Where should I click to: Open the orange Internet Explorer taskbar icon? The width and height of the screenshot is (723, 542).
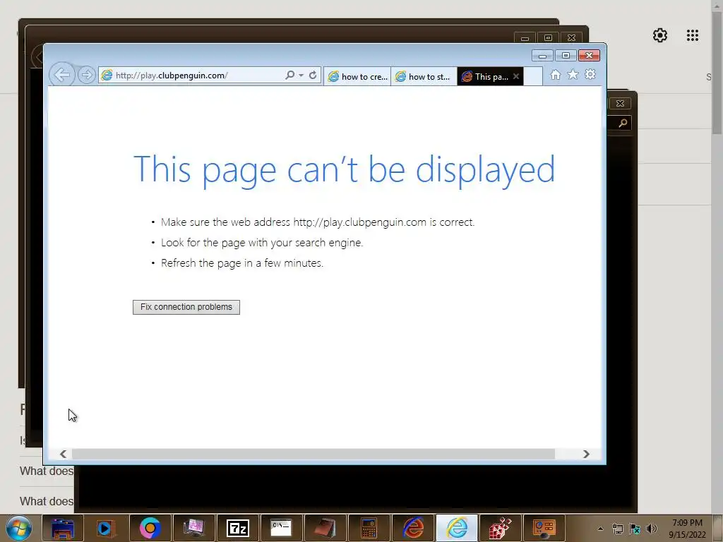412,528
